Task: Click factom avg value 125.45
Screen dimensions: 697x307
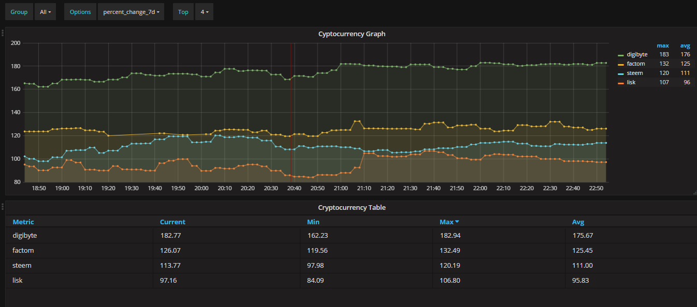Action: coord(583,250)
